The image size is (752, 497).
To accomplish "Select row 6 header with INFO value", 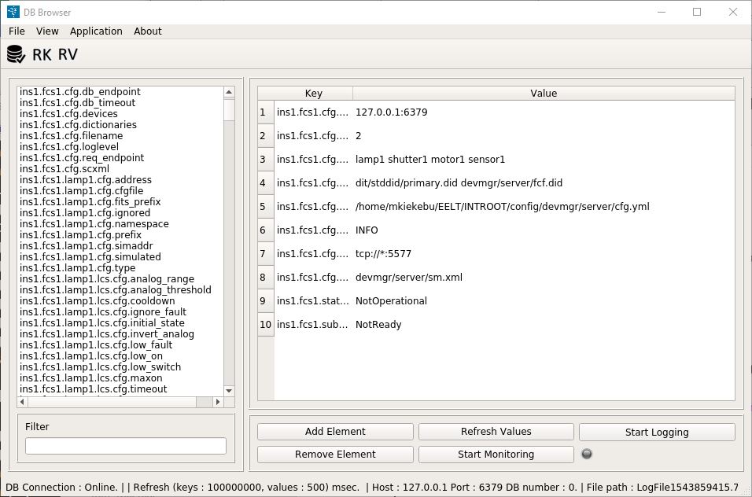I will pyautogui.click(x=266, y=230).
